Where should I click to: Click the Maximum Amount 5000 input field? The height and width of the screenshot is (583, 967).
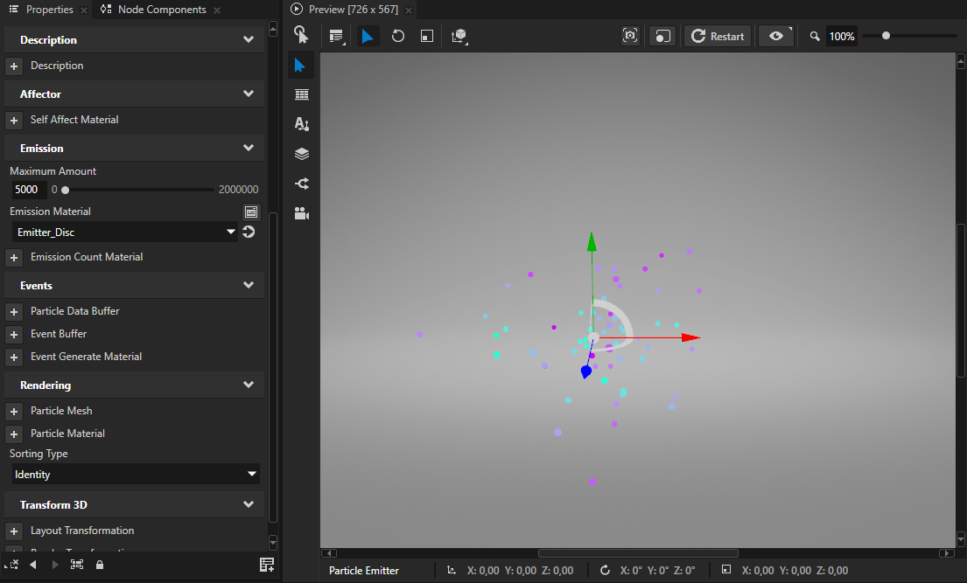tap(28, 189)
